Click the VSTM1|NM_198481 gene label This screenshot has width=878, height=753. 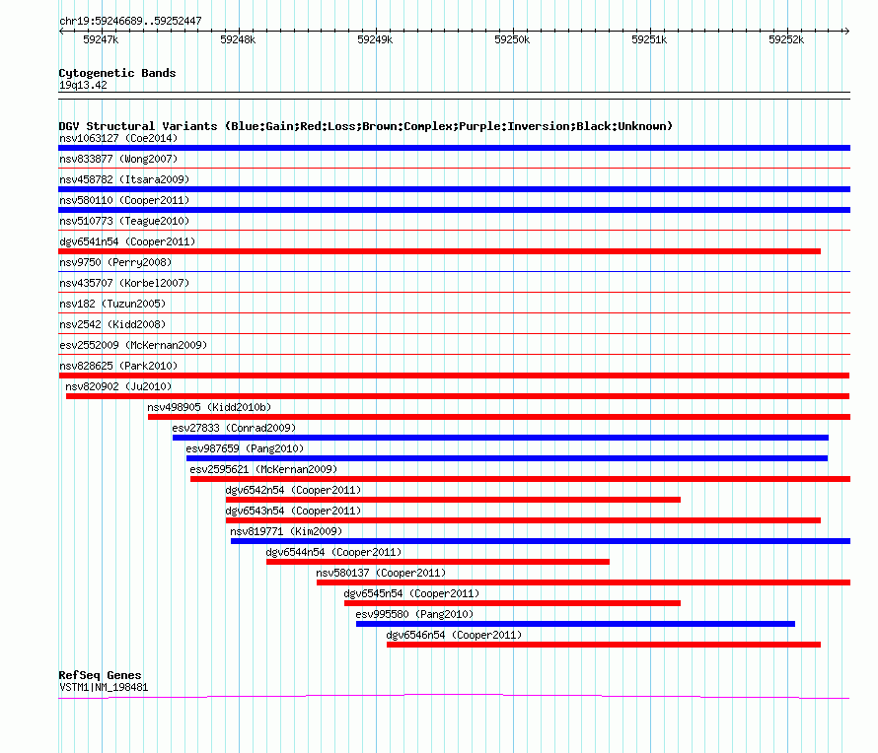point(104,688)
